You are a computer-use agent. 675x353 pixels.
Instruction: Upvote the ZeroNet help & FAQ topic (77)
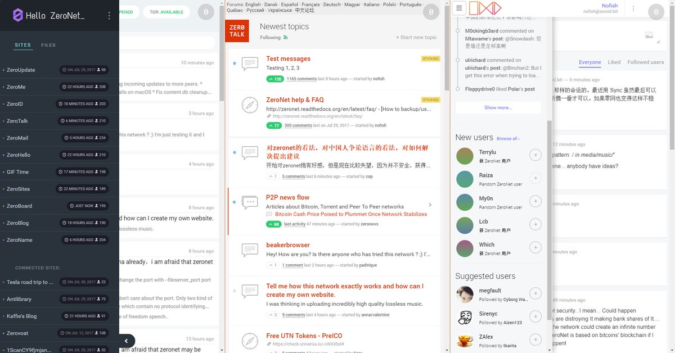pos(274,125)
